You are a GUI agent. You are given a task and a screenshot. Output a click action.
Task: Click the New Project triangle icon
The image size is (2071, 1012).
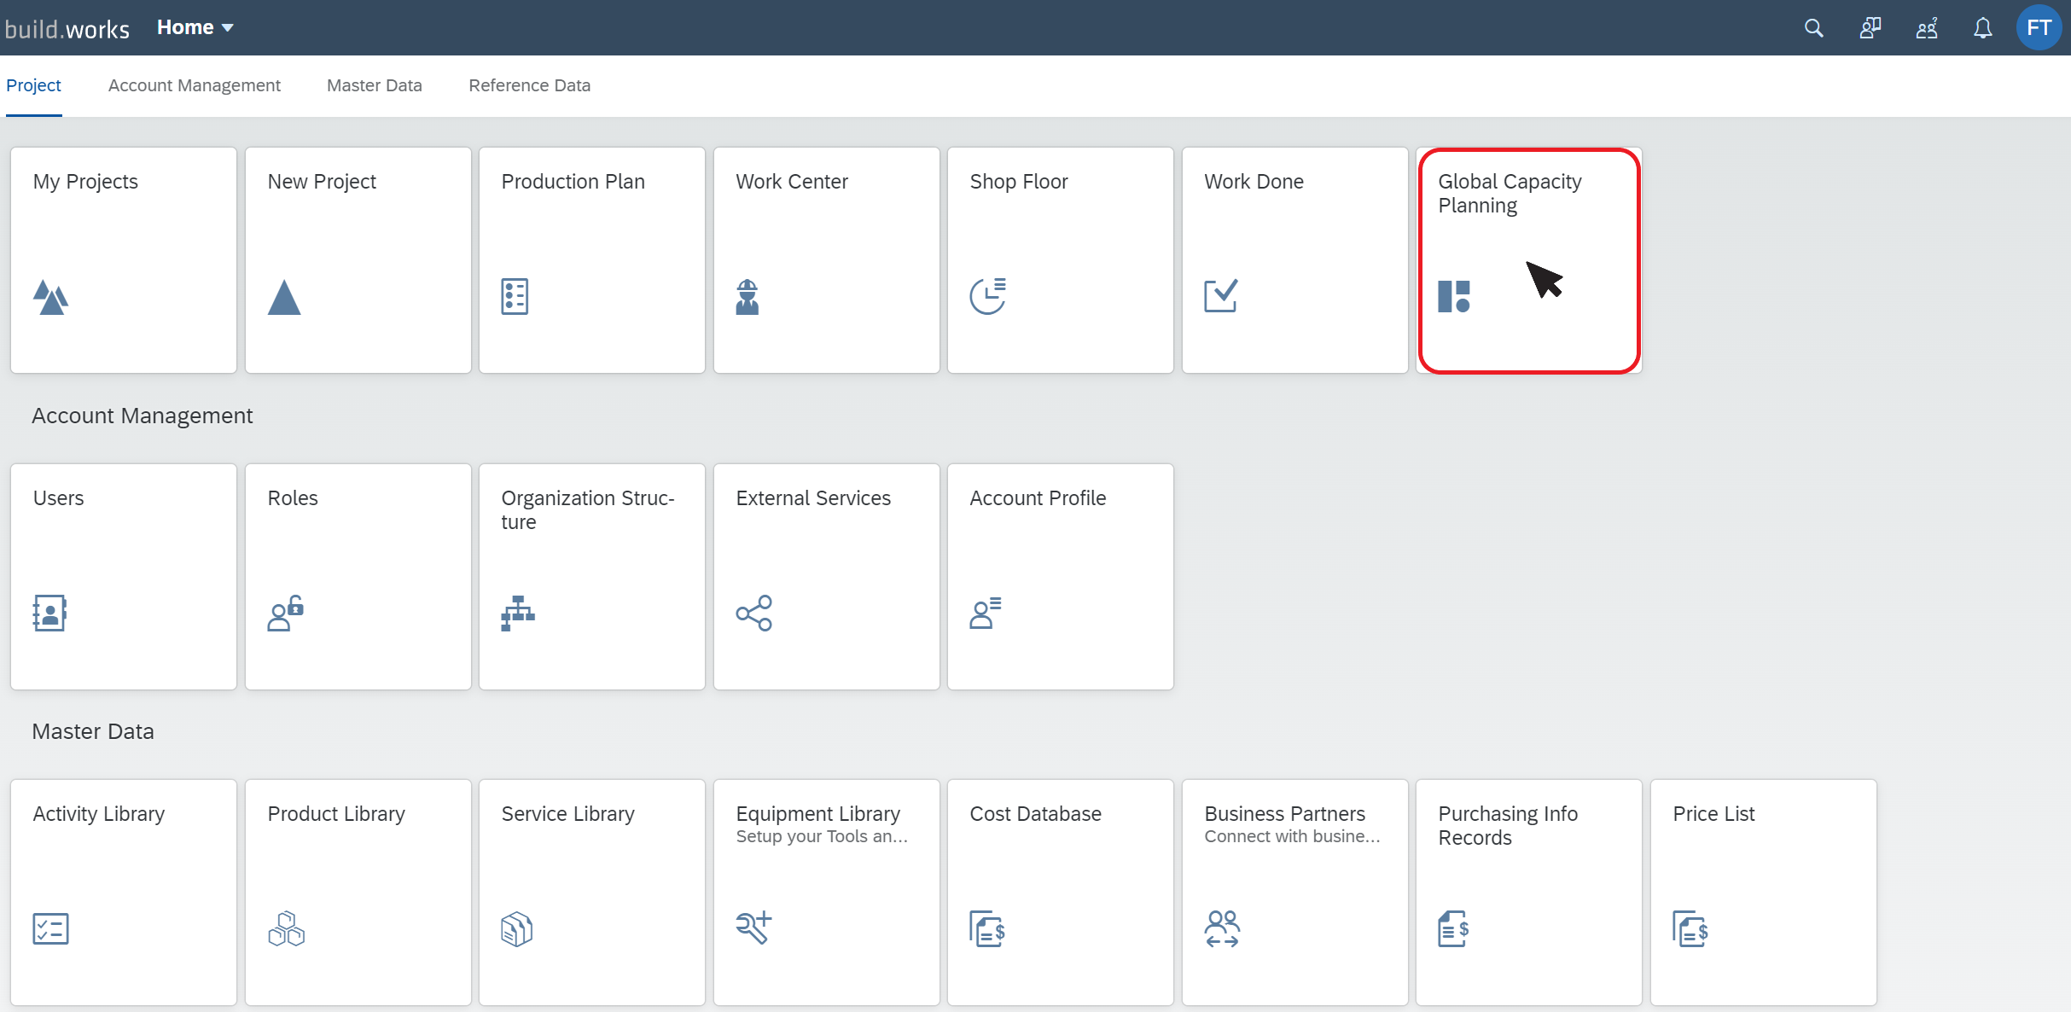(284, 297)
